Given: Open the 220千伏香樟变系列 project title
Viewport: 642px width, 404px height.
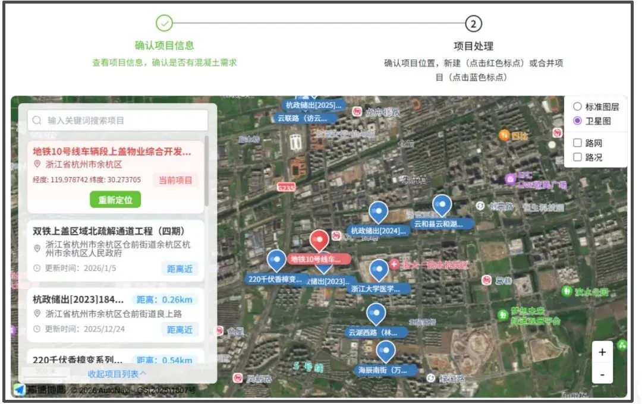Looking at the screenshot, I should (77, 360).
